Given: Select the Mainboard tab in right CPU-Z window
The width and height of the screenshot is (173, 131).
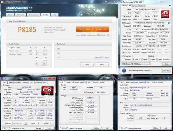Looking at the screenshot, I should (x=135, y=82).
